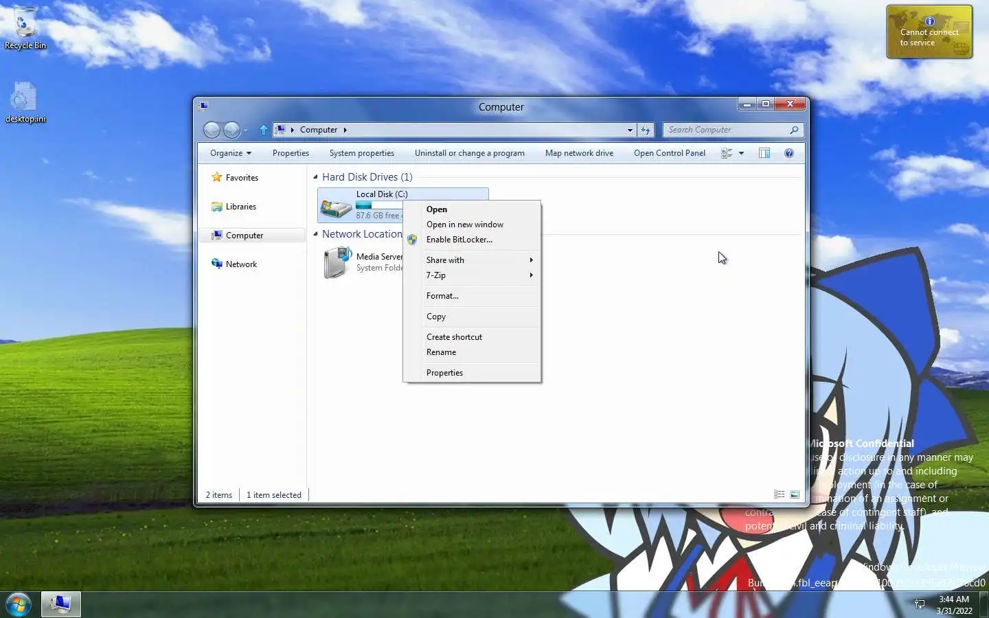Screen dimensions: 989x618
Task: Open the Organize menu
Action: tap(231, 153)
